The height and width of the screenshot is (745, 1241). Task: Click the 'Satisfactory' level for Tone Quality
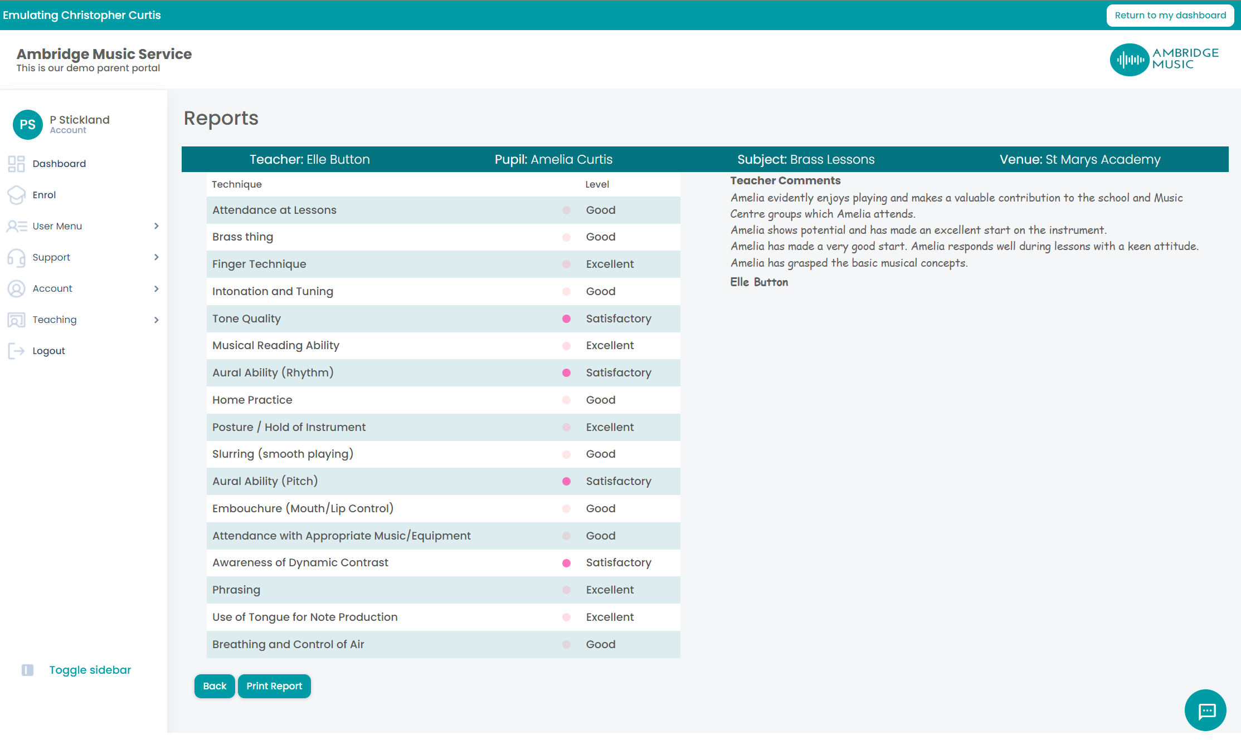[x=619, y=318]
